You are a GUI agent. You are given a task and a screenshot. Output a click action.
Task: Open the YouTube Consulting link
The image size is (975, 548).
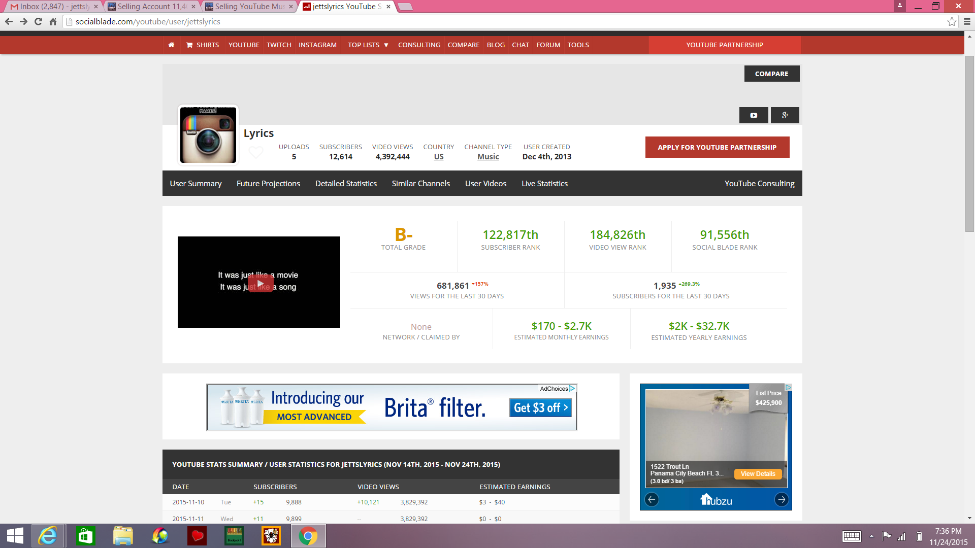[759, 183]
